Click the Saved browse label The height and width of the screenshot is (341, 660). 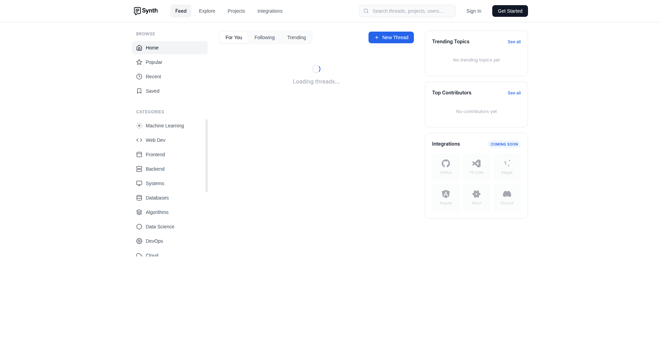(x=153, y=91)
